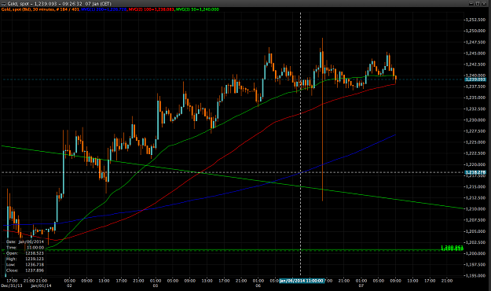Click the descending green trendline
The width and height of the screenshot is (491, 291).
[232, 176]
